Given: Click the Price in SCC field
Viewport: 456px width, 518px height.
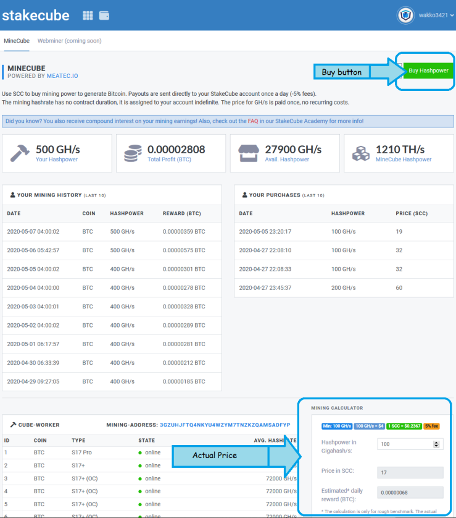Looking at the screenshot, I should tap(410, 472).
